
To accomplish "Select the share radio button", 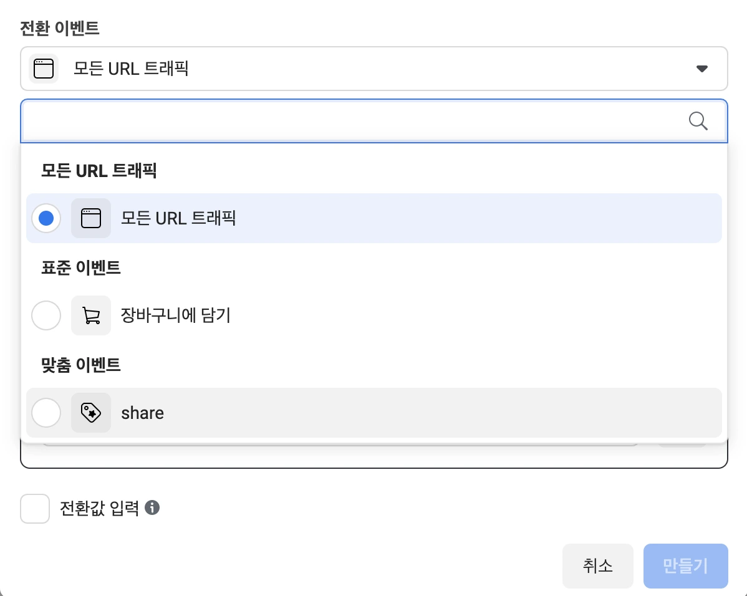I will pos(46,413).
